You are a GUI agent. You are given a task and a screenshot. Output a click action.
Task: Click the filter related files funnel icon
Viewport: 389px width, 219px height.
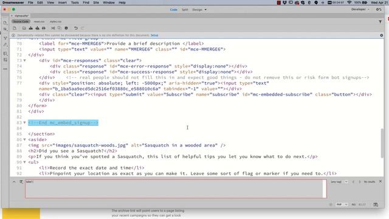coord(380,22)
